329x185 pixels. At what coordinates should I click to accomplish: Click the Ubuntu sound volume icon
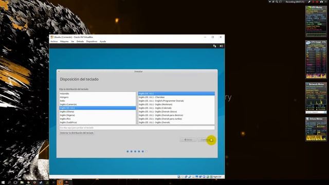coord(221,46)
